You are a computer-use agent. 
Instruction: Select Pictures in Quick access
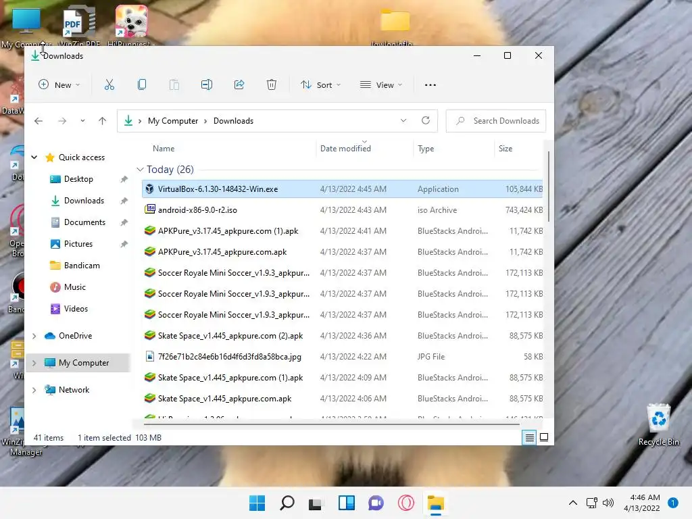[x=78, y=243]
